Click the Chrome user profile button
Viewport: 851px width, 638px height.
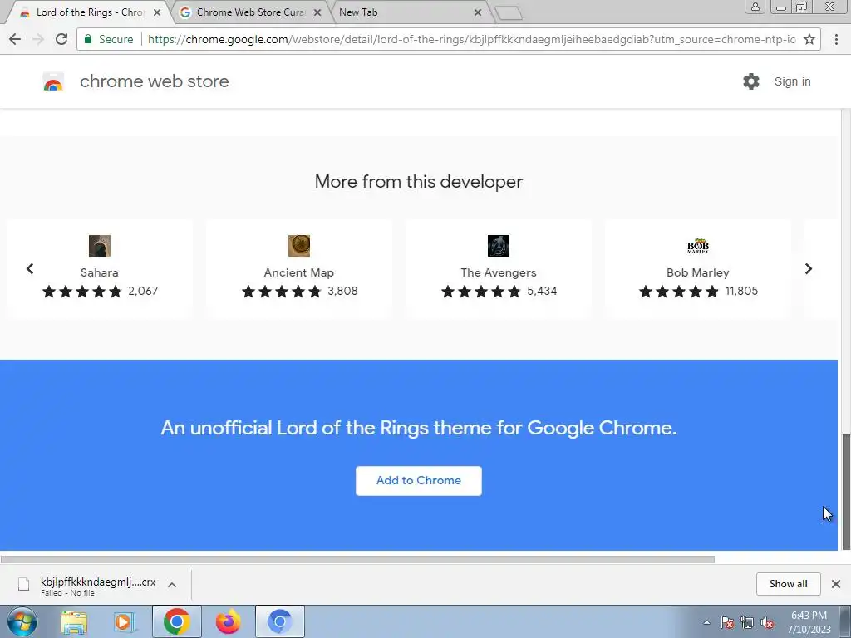[x=755, y=7]
